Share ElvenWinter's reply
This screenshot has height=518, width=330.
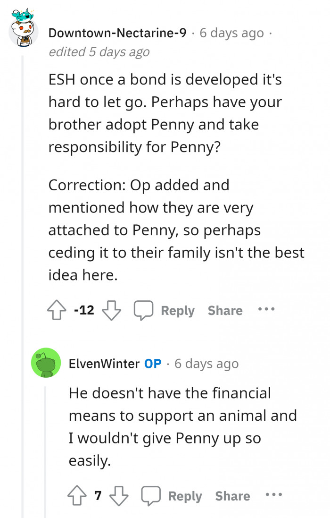point(232,496)
